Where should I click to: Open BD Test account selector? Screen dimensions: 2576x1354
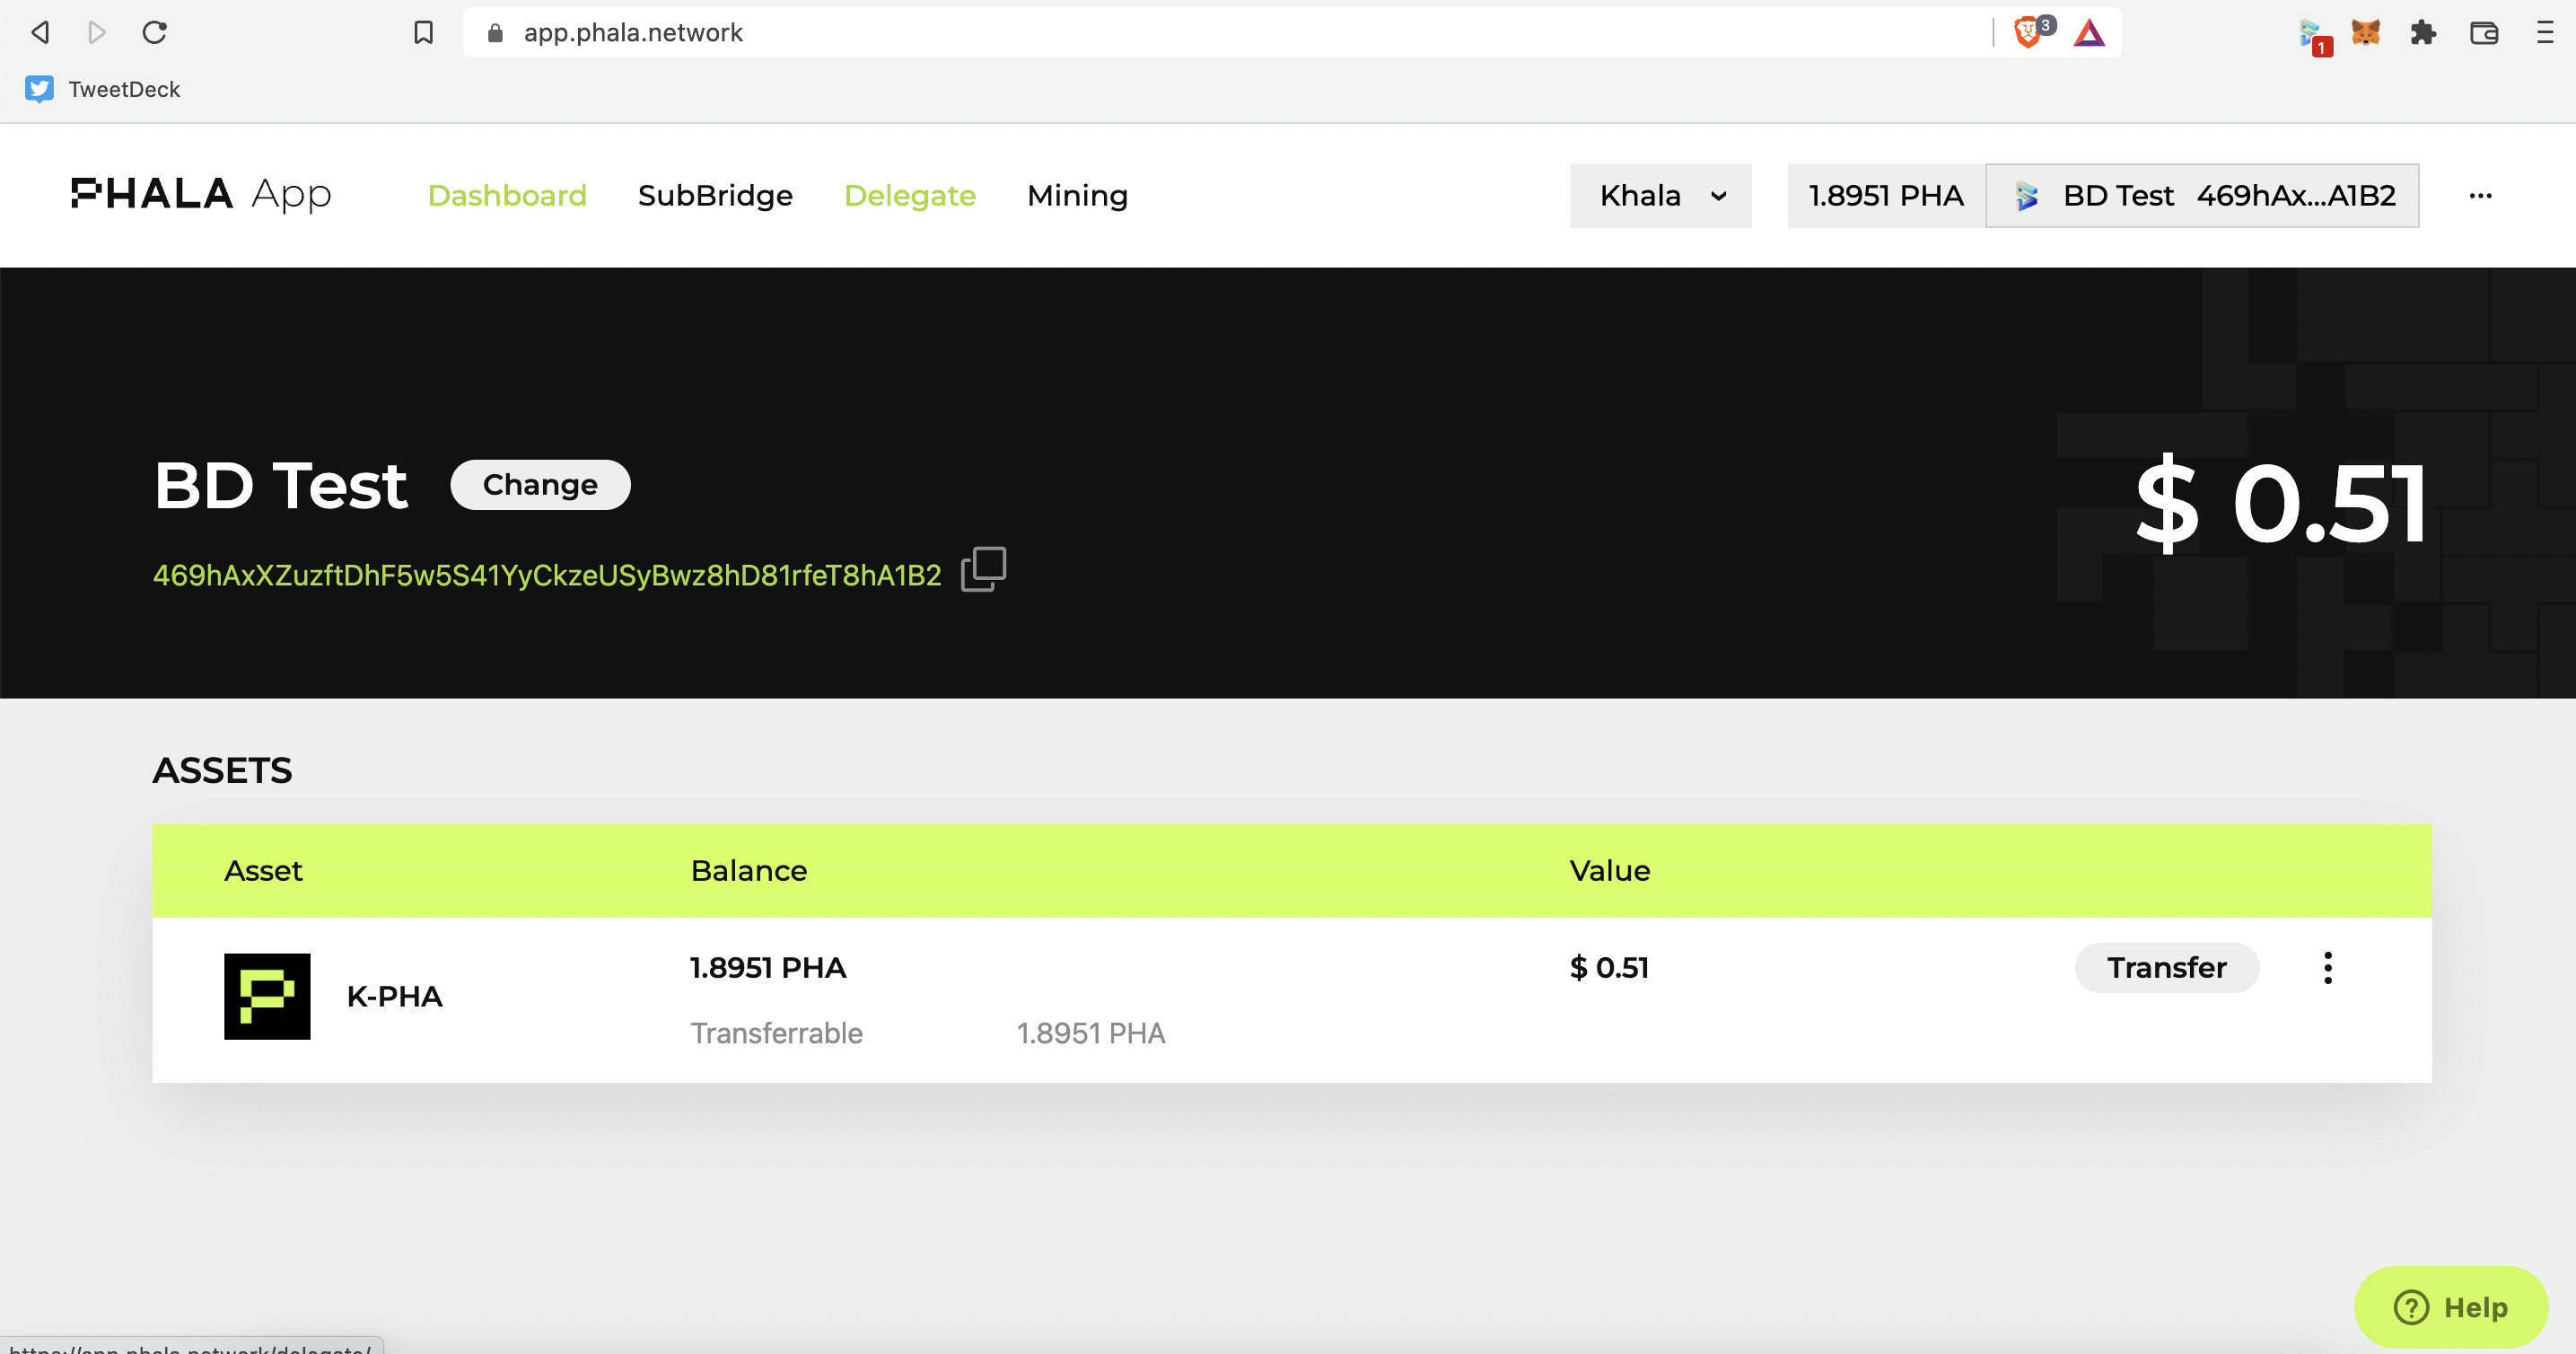pyautogui.click(x=2202, y=195)
